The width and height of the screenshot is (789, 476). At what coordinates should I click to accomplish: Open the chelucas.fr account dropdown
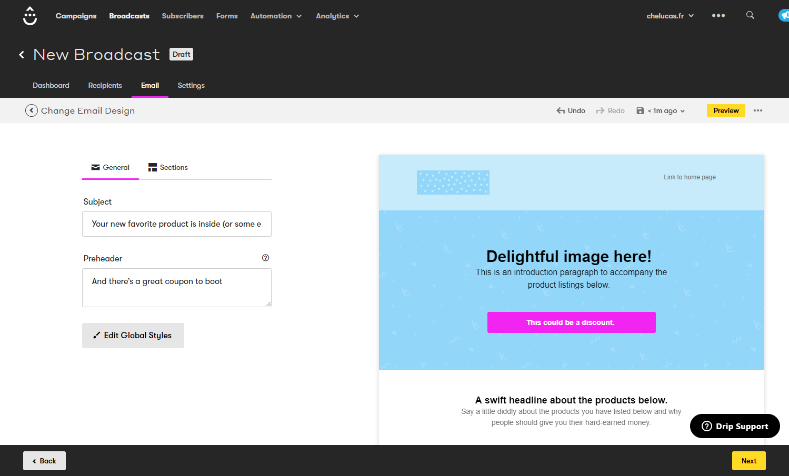tap(670, 16)
